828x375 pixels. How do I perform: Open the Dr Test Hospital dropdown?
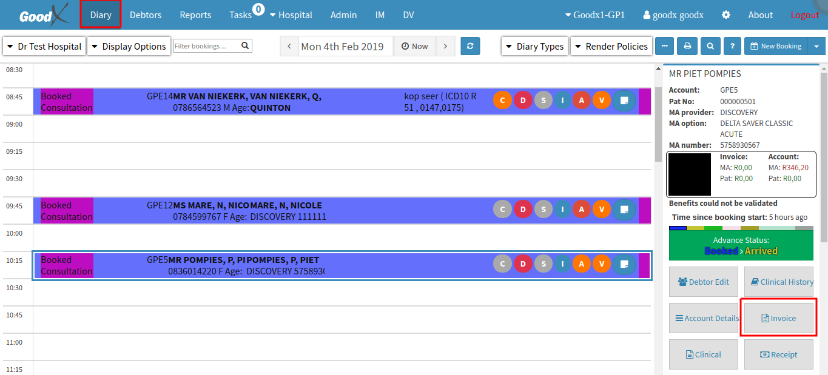(44, 46)
